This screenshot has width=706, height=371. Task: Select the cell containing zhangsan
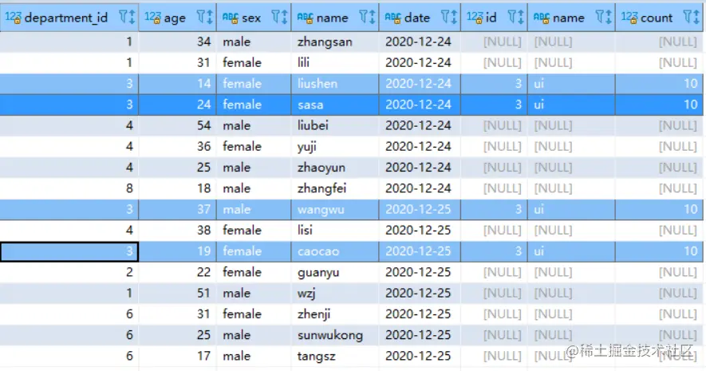pos(335,41)
